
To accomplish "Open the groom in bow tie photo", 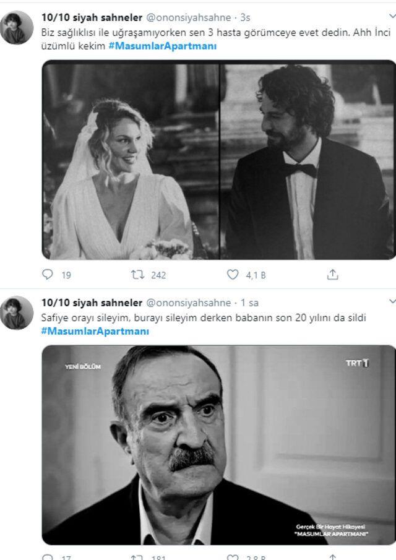I will [x=308, y=160].
